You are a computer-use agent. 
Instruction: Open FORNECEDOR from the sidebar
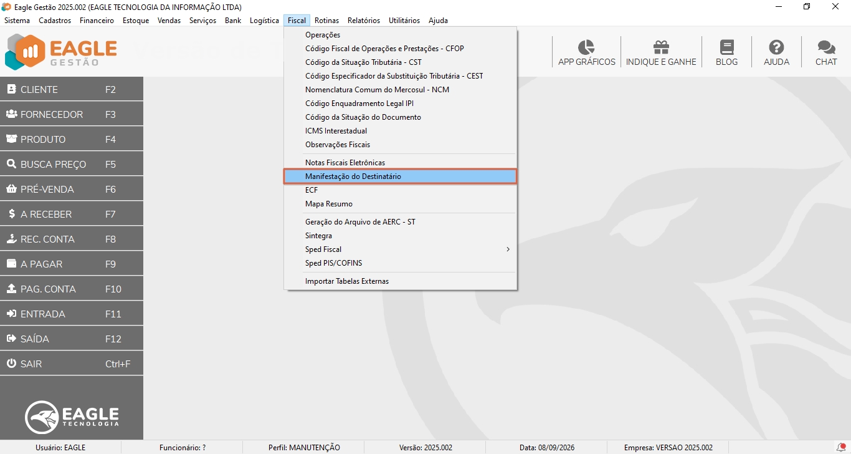pos(72,114)
